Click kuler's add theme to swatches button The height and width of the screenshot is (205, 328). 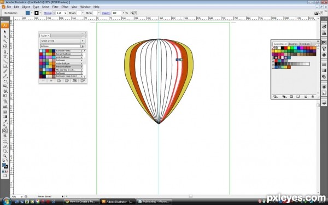pyautogui.click(x=75, y=80)
